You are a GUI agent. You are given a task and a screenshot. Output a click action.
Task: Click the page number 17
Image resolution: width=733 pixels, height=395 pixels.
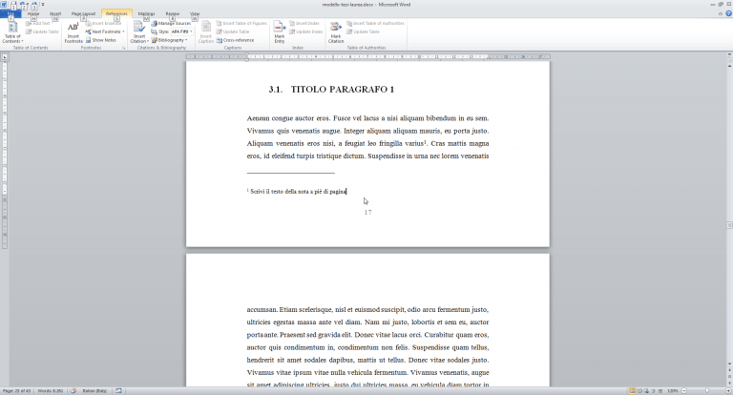(367, 212)
